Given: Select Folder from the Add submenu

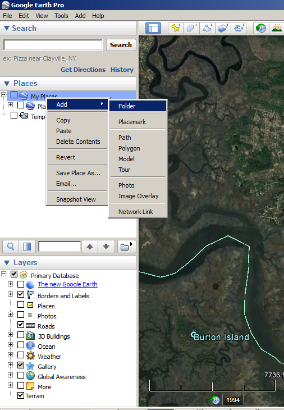Looking at the screenshot, I should pos(138,106).
